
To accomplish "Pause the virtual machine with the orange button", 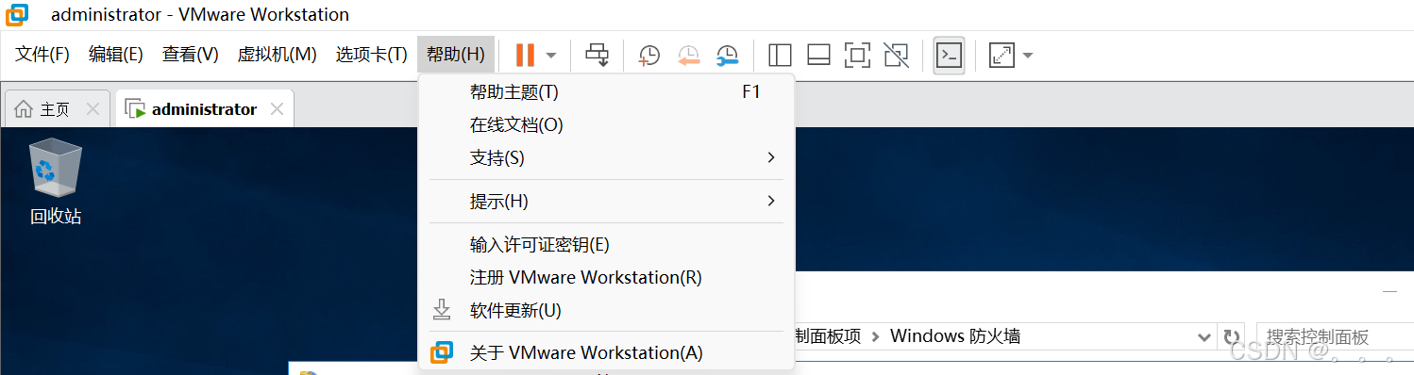I will coord(525,55).
